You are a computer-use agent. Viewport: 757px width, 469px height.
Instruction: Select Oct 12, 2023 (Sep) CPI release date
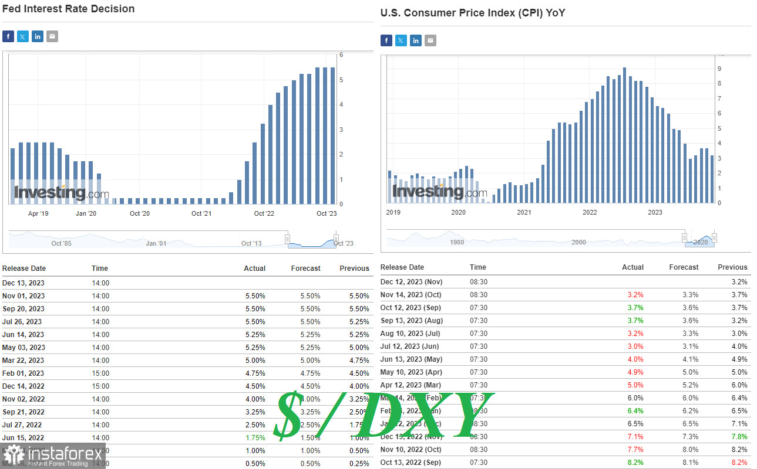pyautogui.click(x=411, y=308)
